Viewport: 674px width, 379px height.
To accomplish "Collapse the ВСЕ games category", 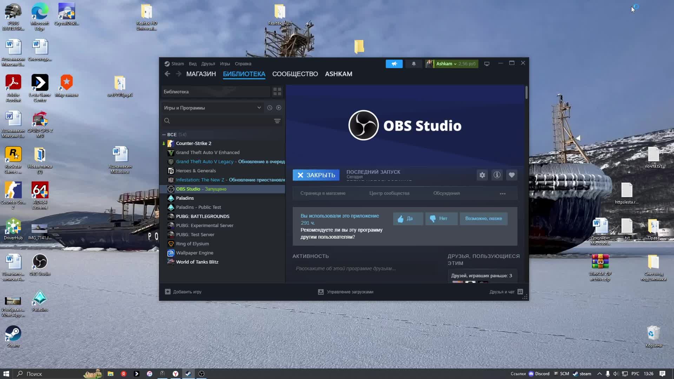I will [164, 135].
